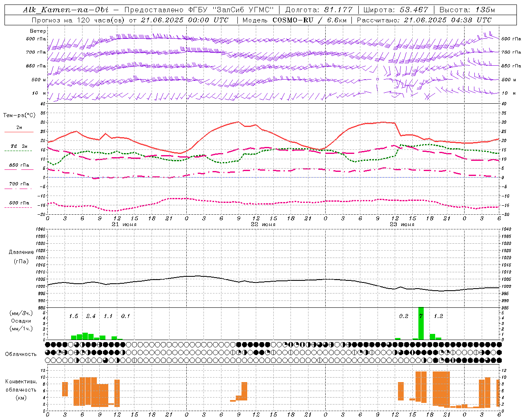
Task: Select the elevation text Высота: 135м
Action: [467, 10]
